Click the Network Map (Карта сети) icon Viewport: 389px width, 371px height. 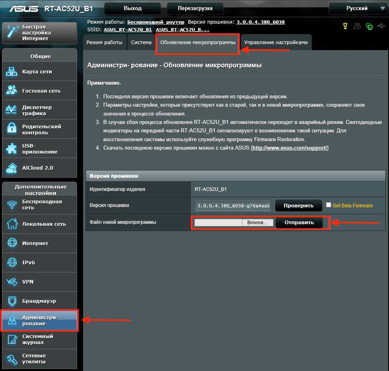pos(12,72)
